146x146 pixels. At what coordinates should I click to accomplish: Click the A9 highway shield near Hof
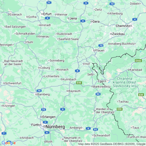77,71
